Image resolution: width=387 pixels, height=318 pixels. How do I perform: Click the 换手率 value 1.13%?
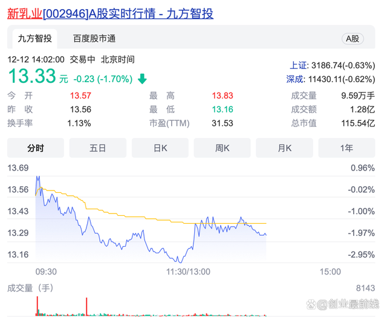79,123
